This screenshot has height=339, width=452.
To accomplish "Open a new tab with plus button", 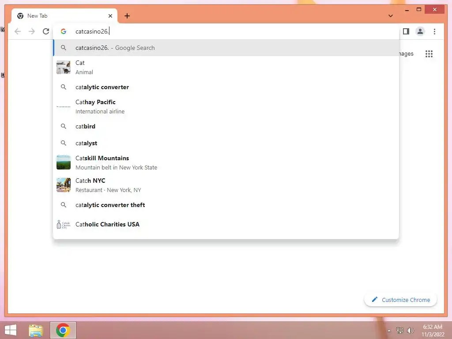I will coord(127,16).
